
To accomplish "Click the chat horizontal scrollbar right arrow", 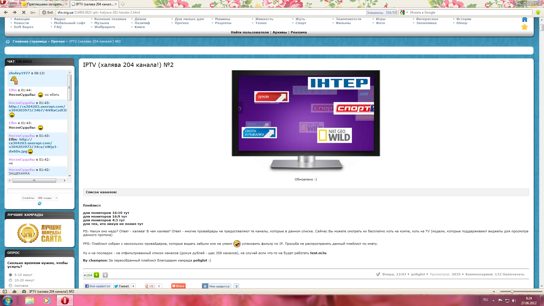I will (65, 180).
